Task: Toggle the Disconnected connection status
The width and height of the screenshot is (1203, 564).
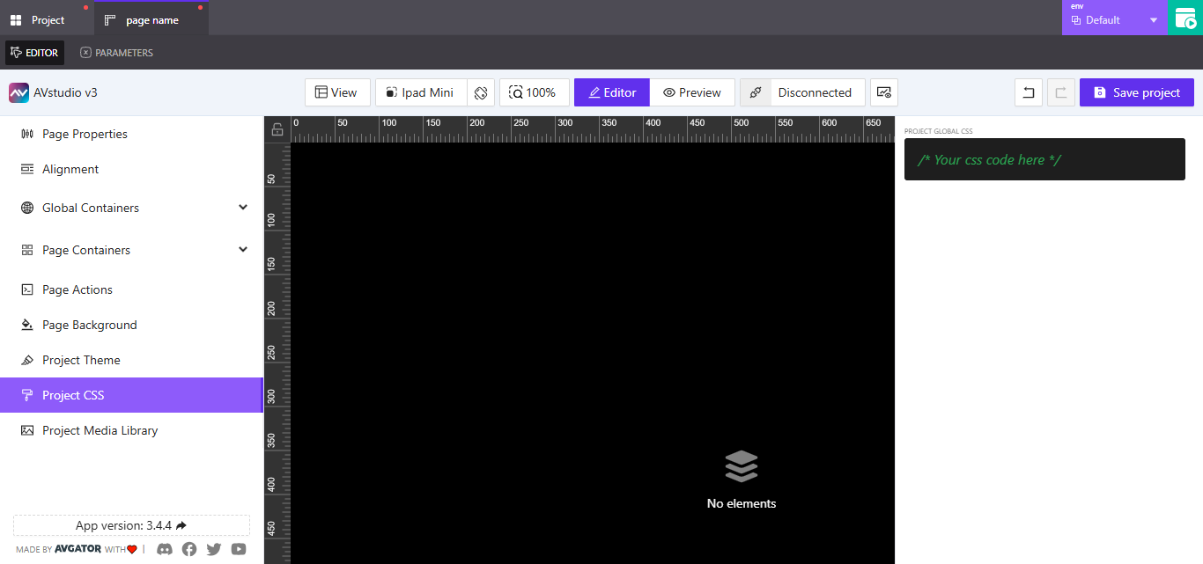Action: pyautogui.click(x=802, y=92)
